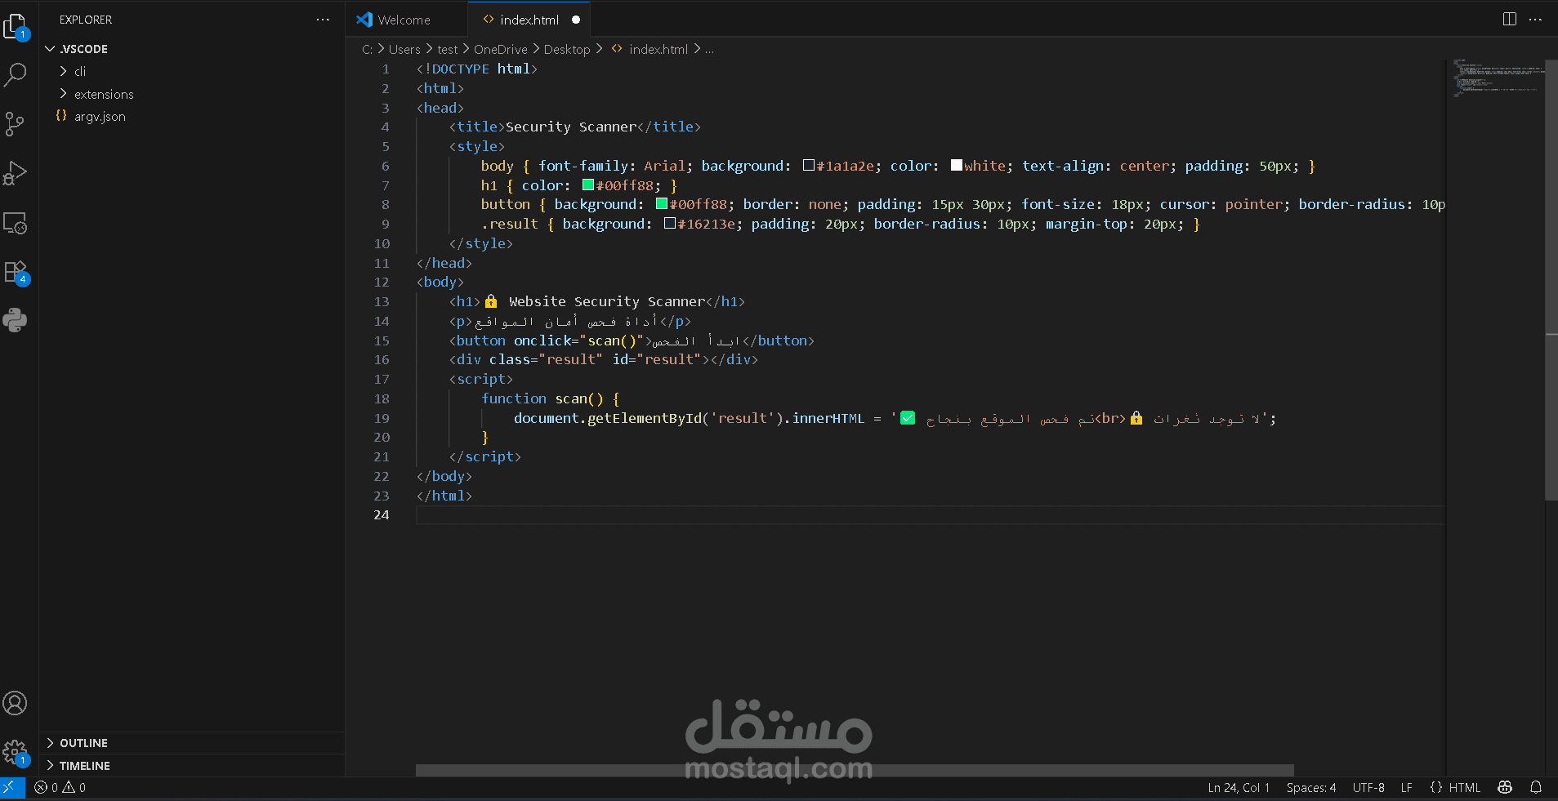Viewport: 1558px width, 801px height.
Task: Open the Search view in the activity bar
Action: [x=16, y=74]
